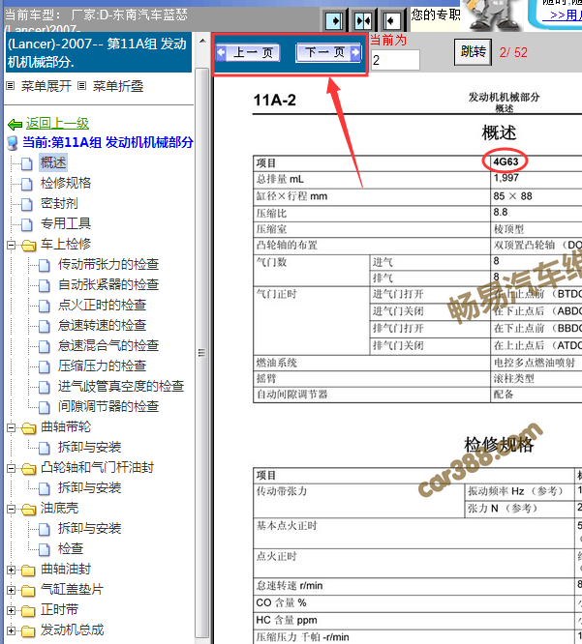Open 拆卸与安装 under 曲轴带轮

point(89,447)
